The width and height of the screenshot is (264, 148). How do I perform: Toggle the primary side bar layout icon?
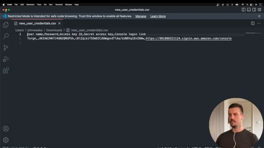243,10
